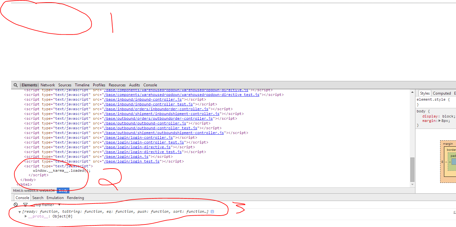Open outboundorder-controller.js script link
The width and height of the screenshot is (456, 227).
(159, 118)
